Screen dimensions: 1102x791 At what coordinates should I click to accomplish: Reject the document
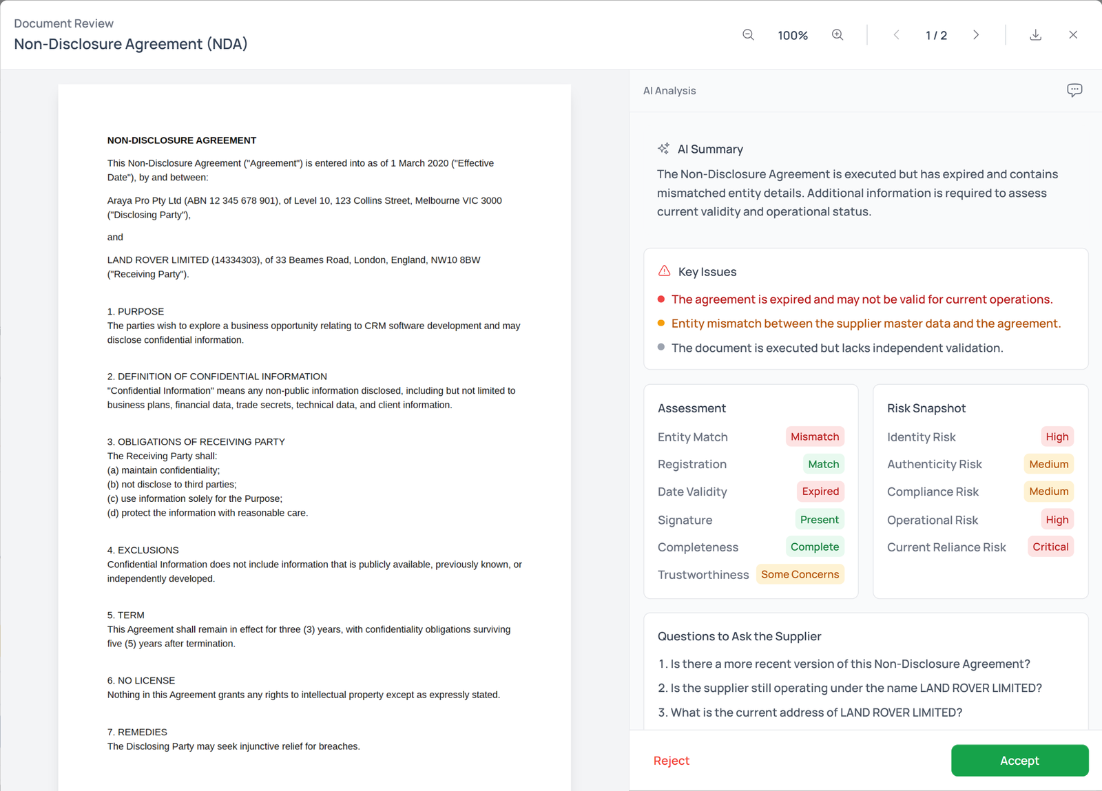671,761
